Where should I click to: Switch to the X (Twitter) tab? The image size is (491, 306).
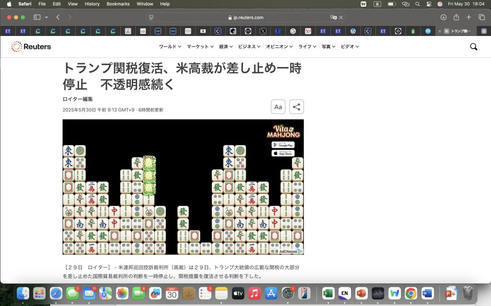263,31
